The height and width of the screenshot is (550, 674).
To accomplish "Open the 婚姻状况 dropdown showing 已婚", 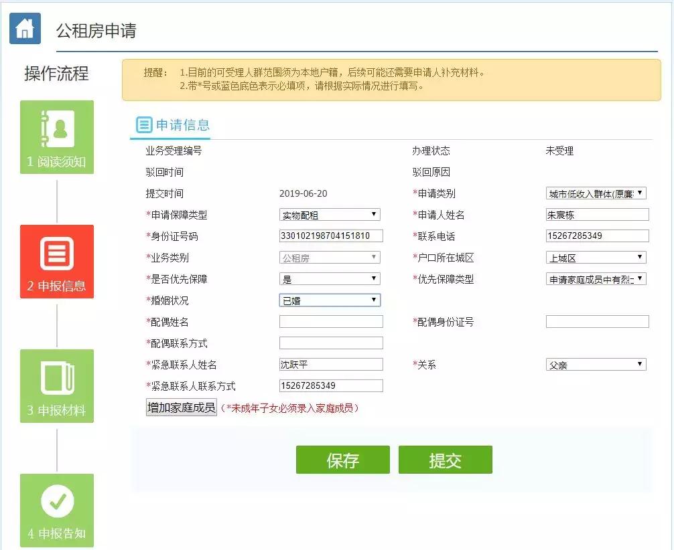I will (330, 300).
